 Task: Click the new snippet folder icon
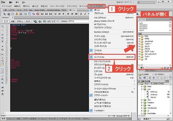click(x=162, y=68)
